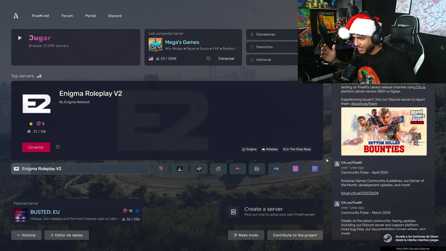Click the dollar icon beside Donadores
The height and width of the screenshot is (251, 446).
pyautogui.click(x=252, y=35)
